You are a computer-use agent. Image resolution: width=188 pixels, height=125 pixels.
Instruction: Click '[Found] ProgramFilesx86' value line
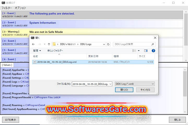pos(31,97)
